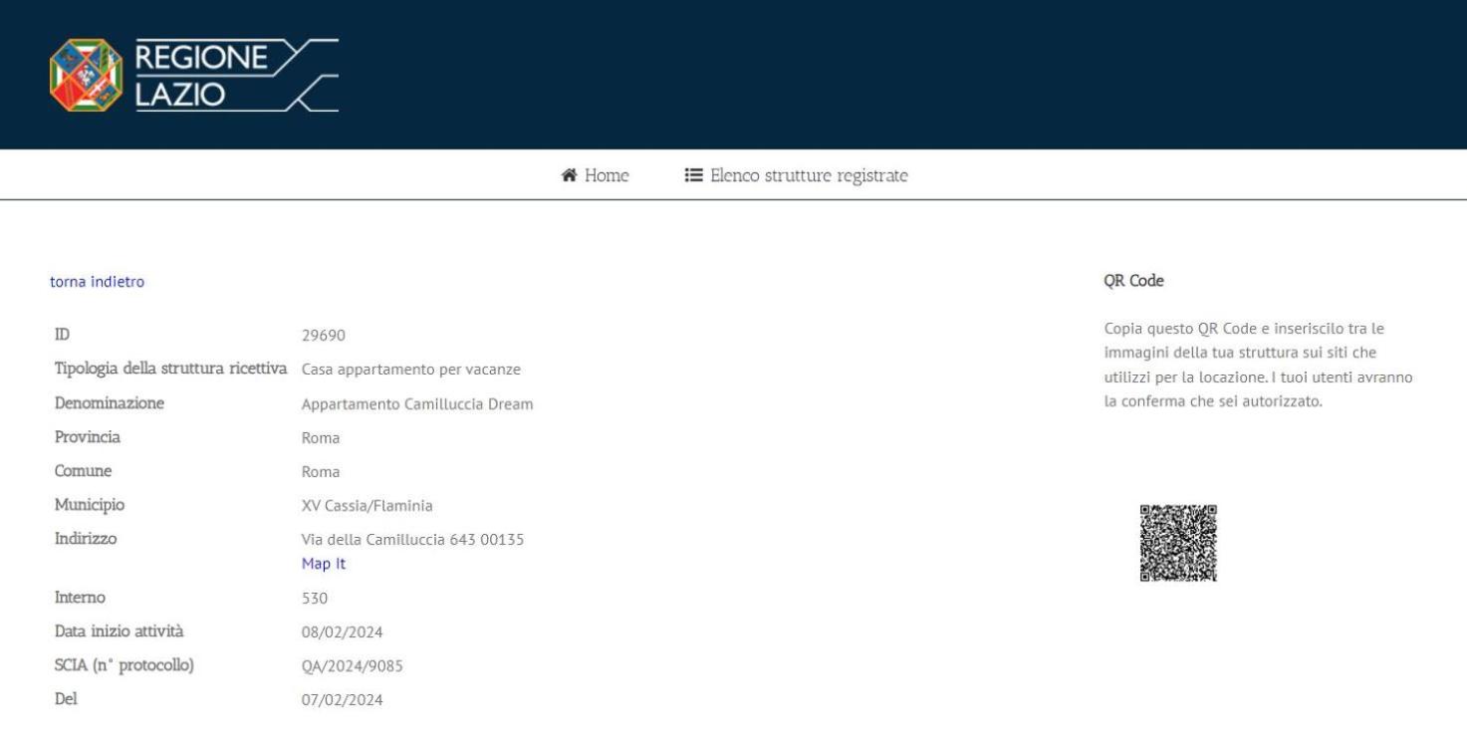Viewport: 1467px width, 751px height.
Task: Click the Data inizio attività label
Action: (119, 631)
